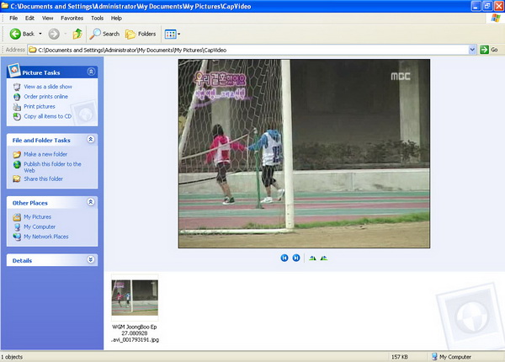The height and width of the screenshot is (362, 505).
Task: Open the Tools menu
Action: coord(97,18)
